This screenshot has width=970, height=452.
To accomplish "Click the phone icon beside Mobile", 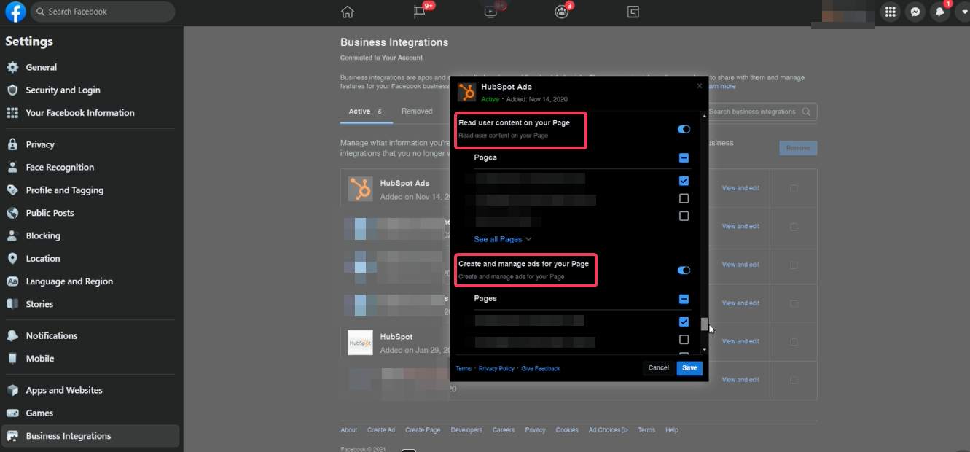I will pos(12,359).
